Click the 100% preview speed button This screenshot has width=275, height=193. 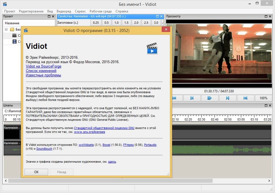(x=263, y=98)
